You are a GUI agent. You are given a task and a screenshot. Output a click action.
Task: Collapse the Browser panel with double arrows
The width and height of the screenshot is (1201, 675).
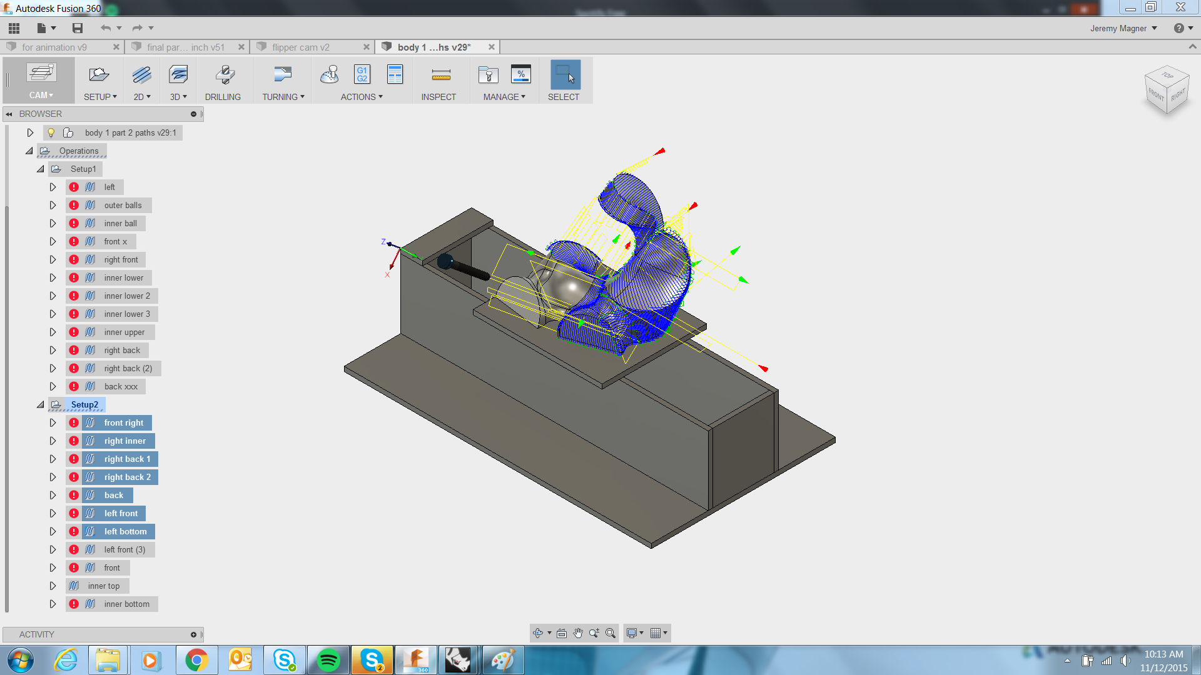pyautogui.click(x=9, y=114)
